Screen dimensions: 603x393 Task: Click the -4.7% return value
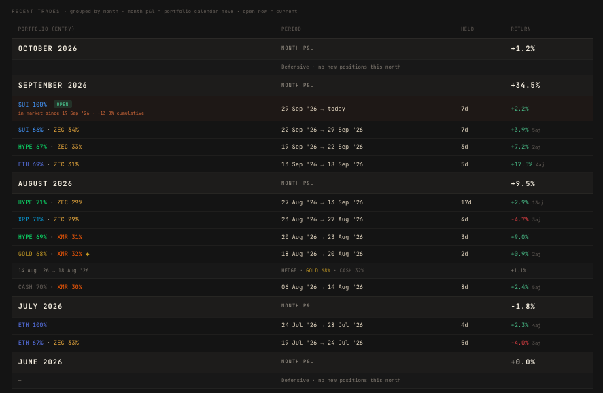tap(519, 219)
